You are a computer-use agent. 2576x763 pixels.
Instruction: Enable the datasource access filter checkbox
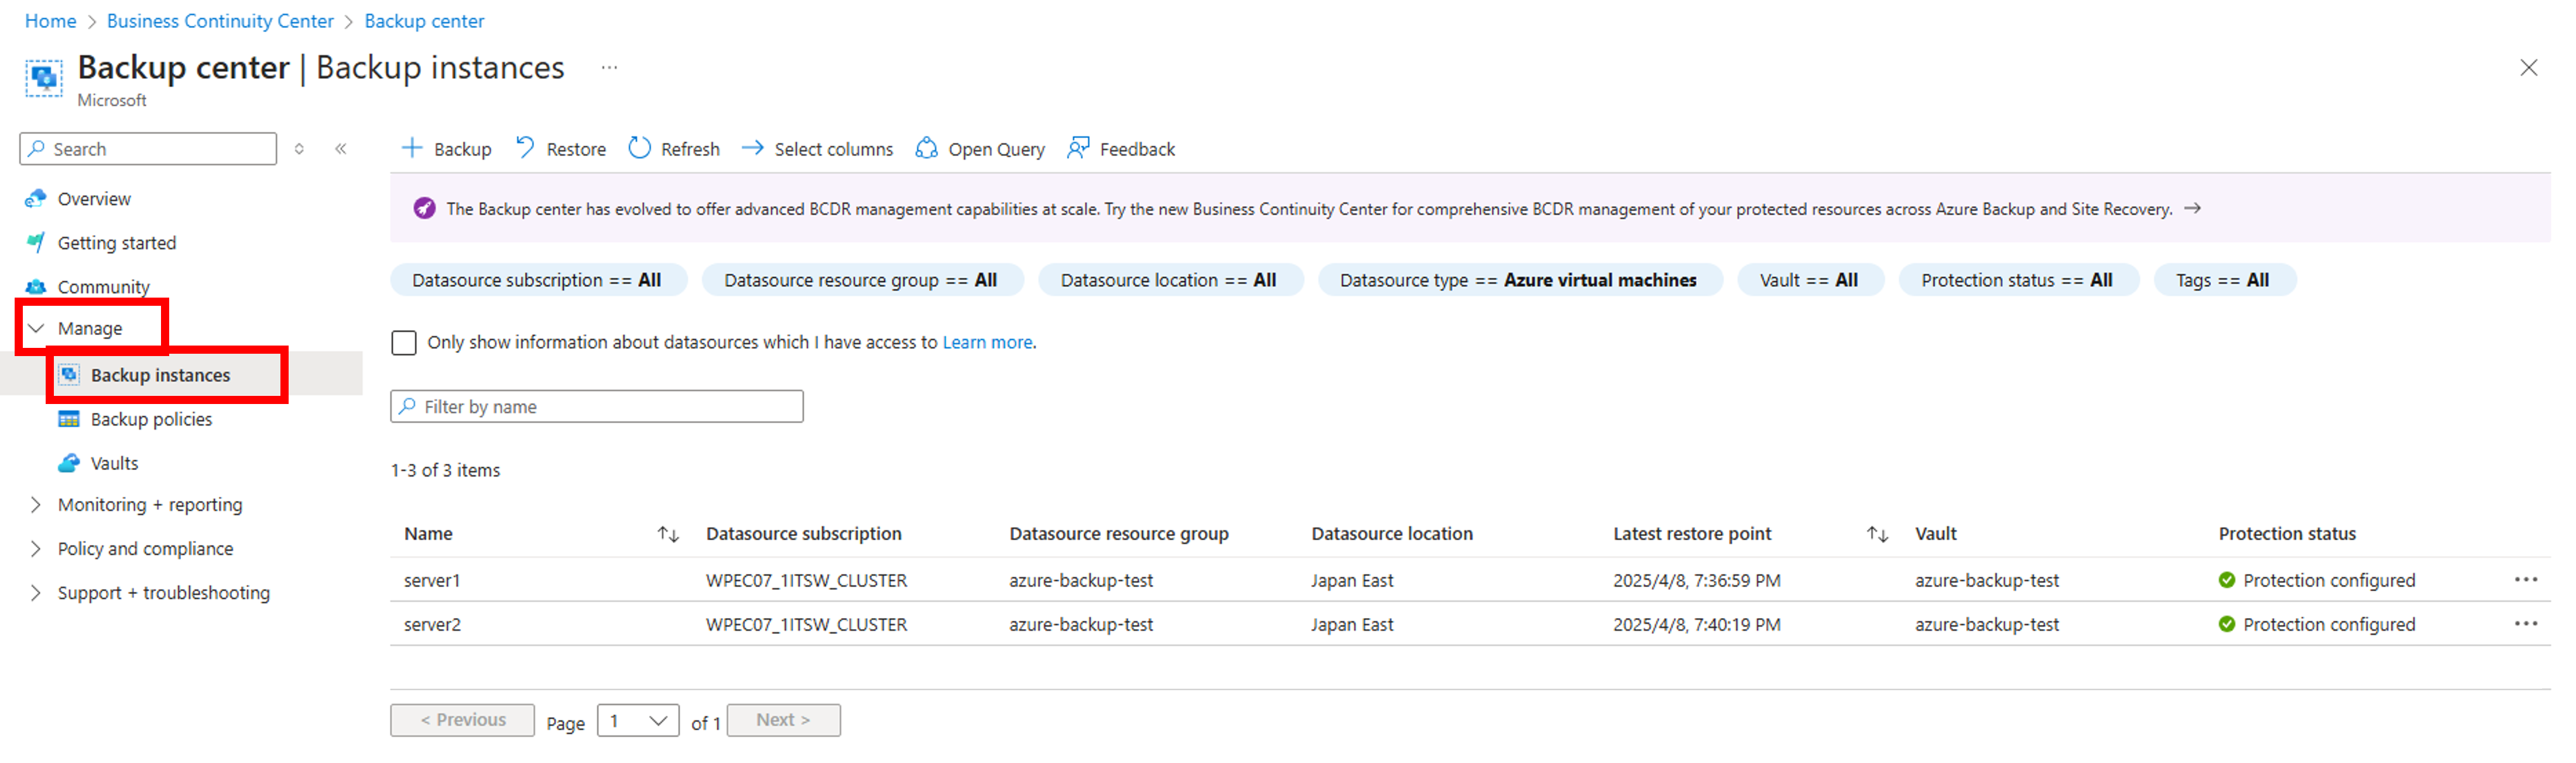404,341
